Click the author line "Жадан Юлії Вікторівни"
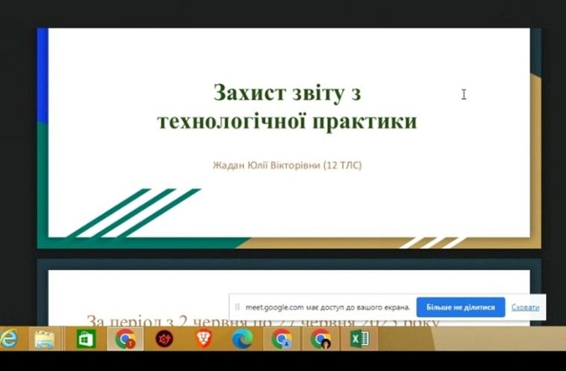Screen dimensions: 566x371 point(287,164)
